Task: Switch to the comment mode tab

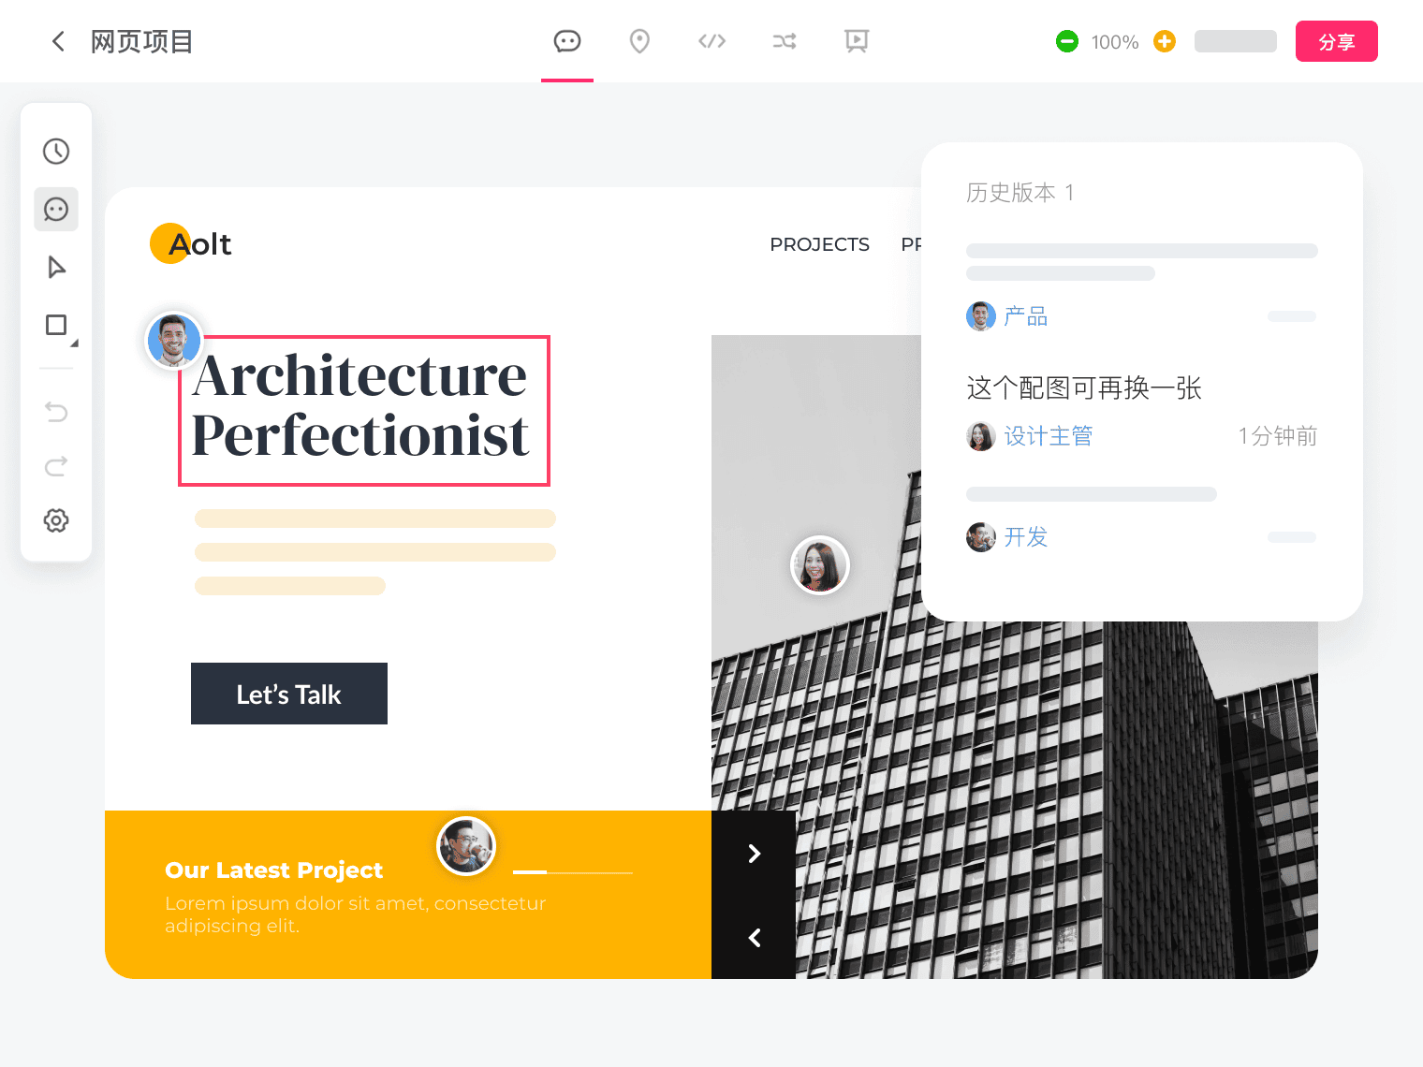Action: tap(567, 41)
